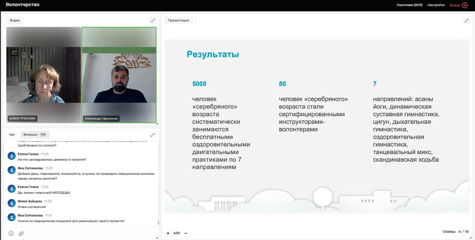
Task: Switch to the Чат tab
Action: [x=12, y=135]
